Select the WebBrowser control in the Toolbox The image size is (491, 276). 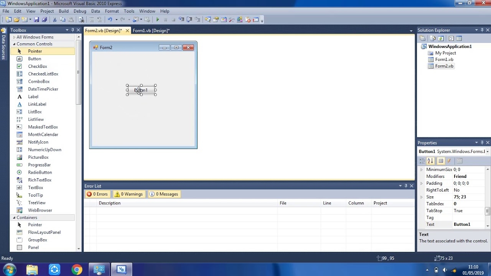[40, 210]
